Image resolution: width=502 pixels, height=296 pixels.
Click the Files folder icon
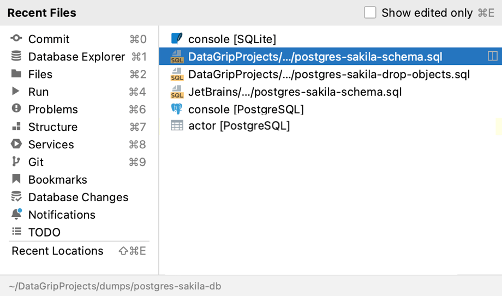point(16,74)
